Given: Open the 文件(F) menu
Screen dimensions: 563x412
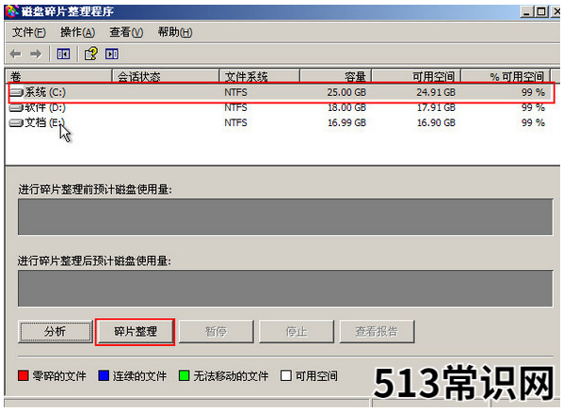Looking at the screenshot, I should [x=29, y=32].
